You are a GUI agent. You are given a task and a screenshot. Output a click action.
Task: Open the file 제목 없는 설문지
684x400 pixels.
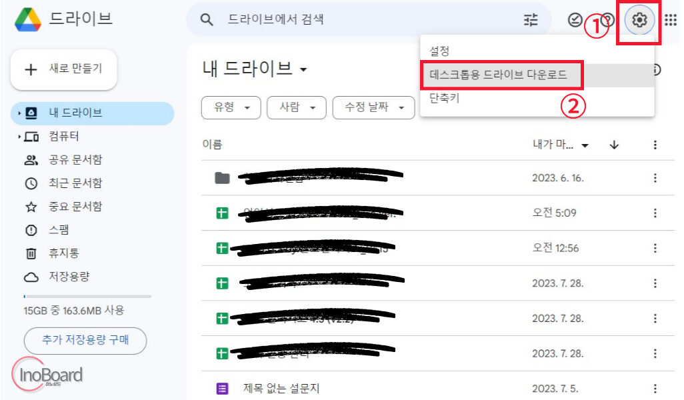pyautogui.click(x=281, y=388)
